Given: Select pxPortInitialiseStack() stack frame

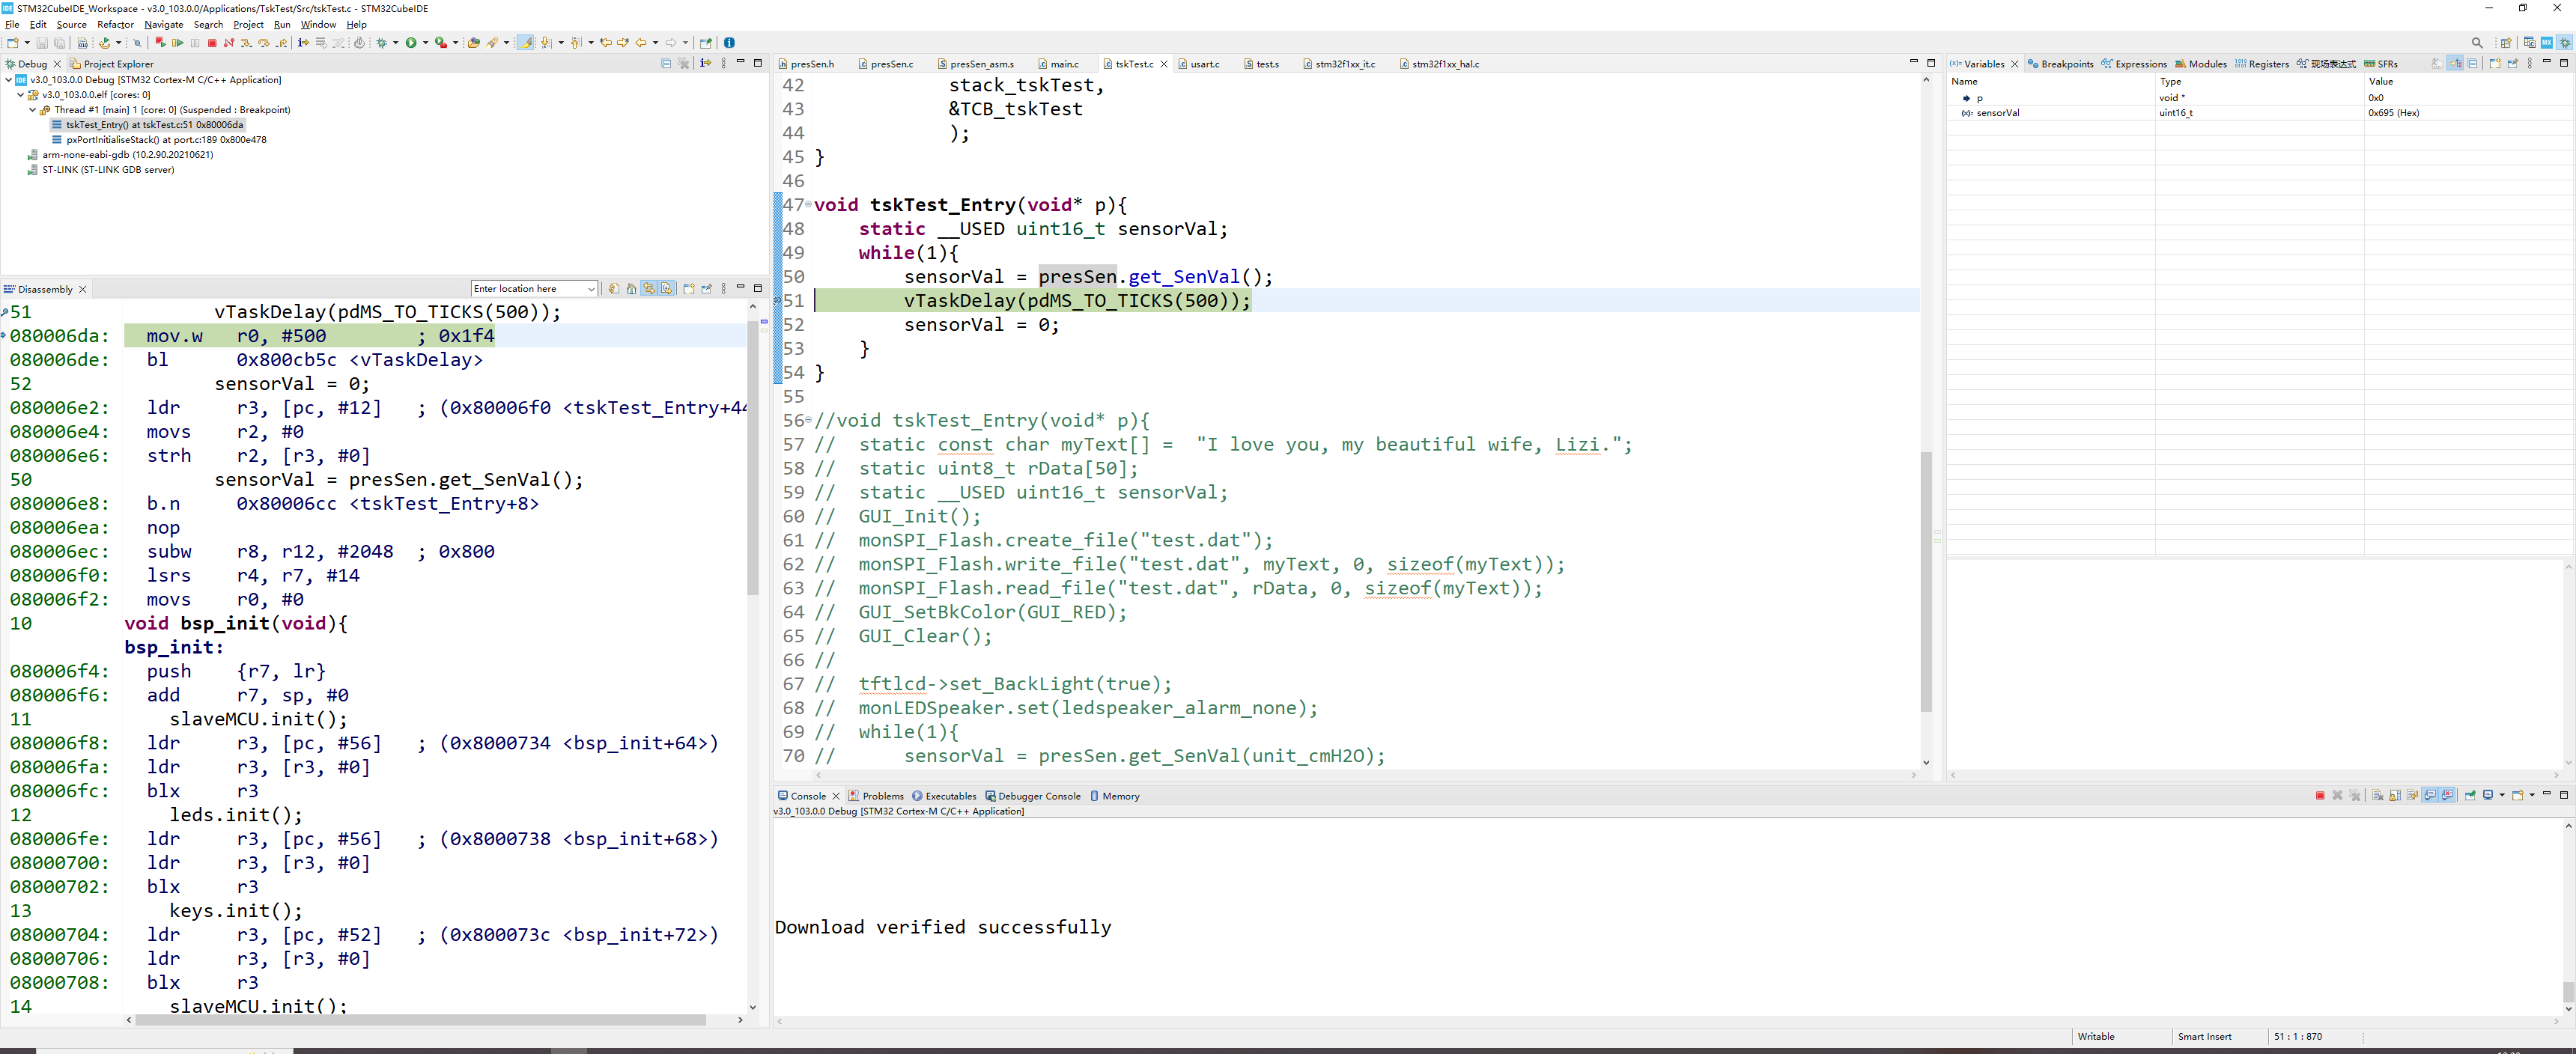Looking at the screenshot, I should click(x=159, y=140).
